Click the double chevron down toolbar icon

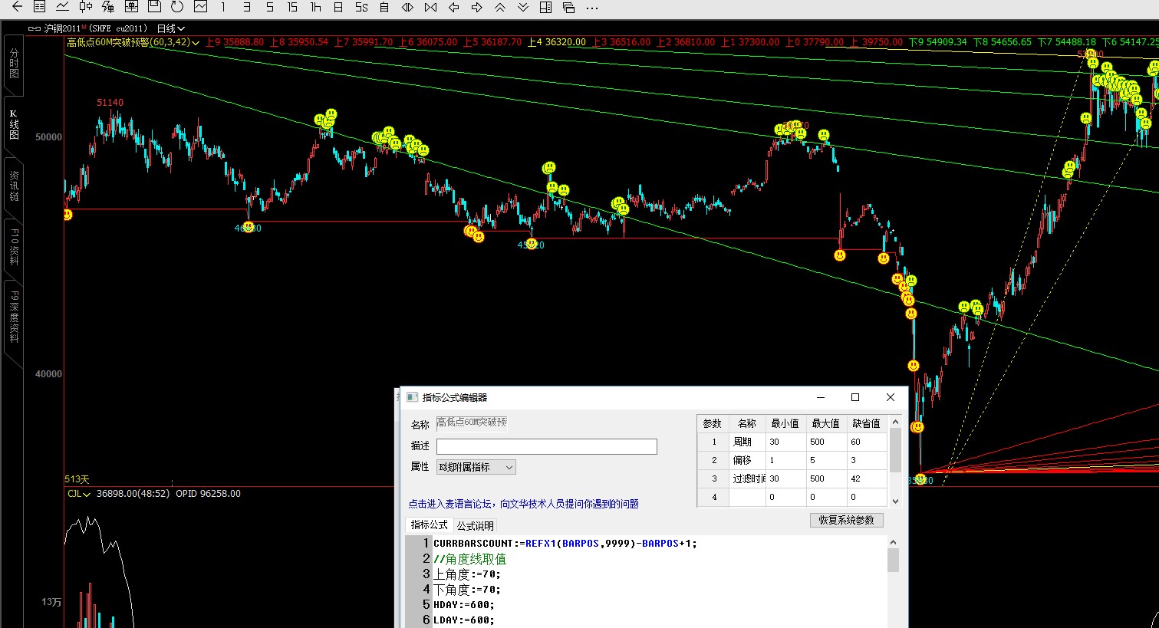[x=523, y=7]
